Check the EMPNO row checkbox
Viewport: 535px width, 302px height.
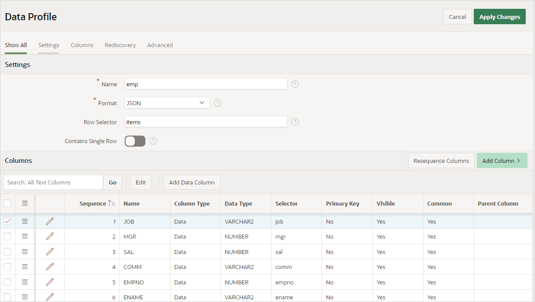point(7,282)
